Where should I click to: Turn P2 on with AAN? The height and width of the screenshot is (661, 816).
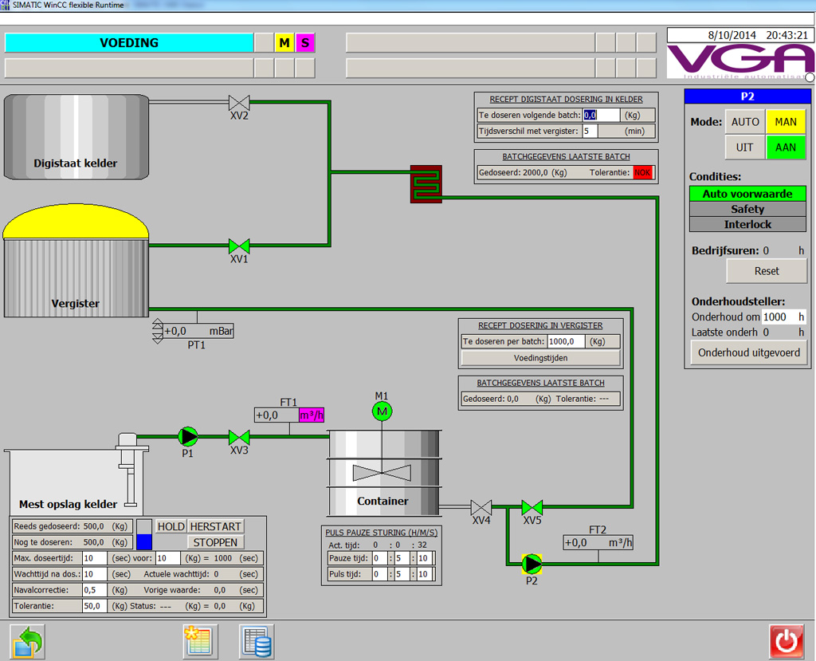point(786,148)
